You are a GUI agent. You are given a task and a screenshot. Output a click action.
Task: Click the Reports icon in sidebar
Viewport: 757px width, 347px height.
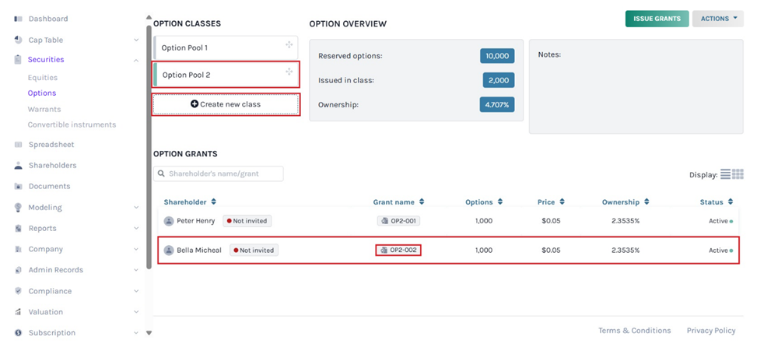[x=19, y=228]
